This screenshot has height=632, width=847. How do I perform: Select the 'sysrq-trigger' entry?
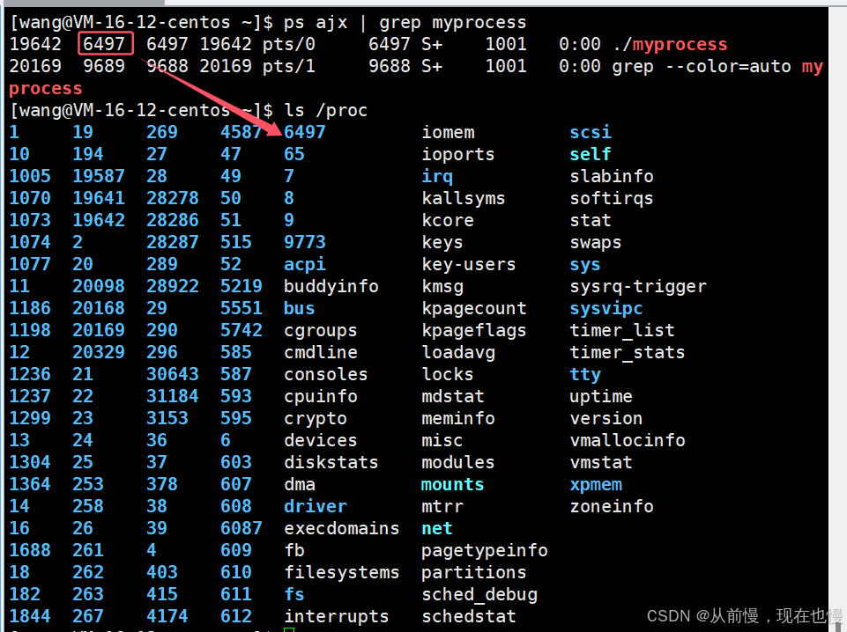[638, 286]
